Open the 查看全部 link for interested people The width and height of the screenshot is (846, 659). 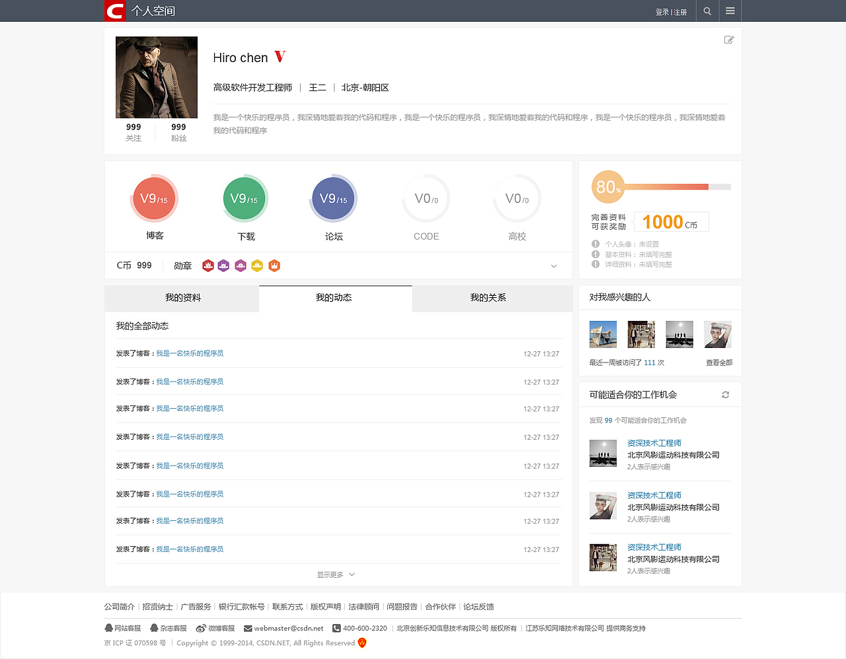tap(718, 362)
